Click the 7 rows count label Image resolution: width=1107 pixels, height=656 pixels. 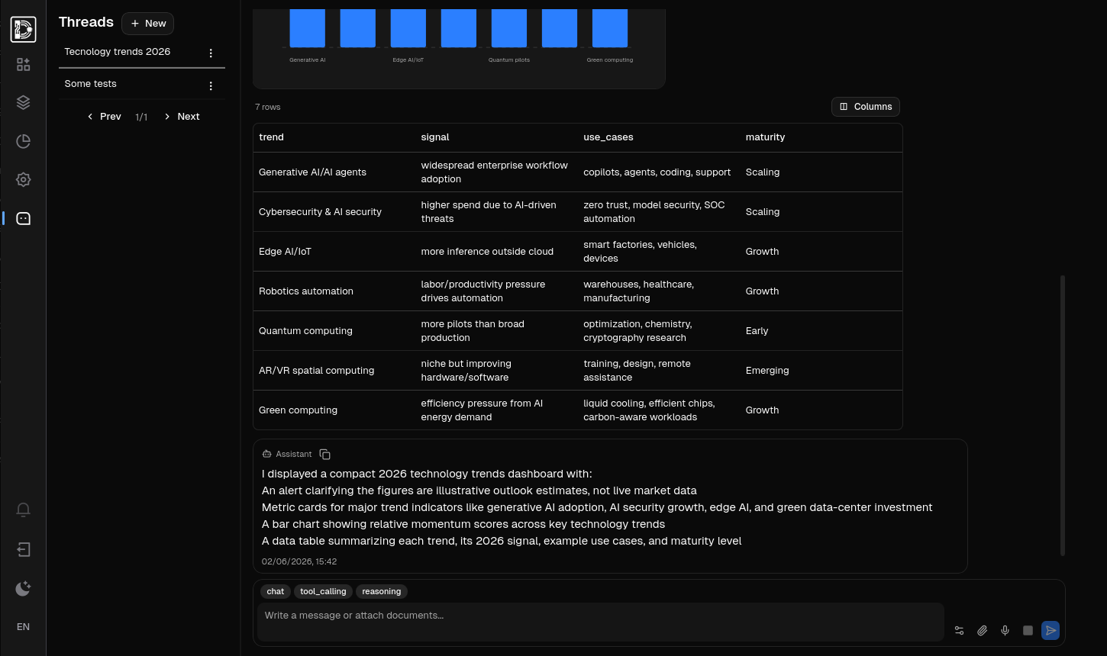coord(267,107)
